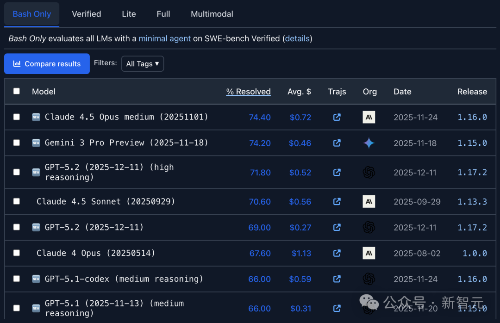Click NEW badge beside GPT-5.2 high reasoning
Viewport: 500px width, 323px height.
36,173
